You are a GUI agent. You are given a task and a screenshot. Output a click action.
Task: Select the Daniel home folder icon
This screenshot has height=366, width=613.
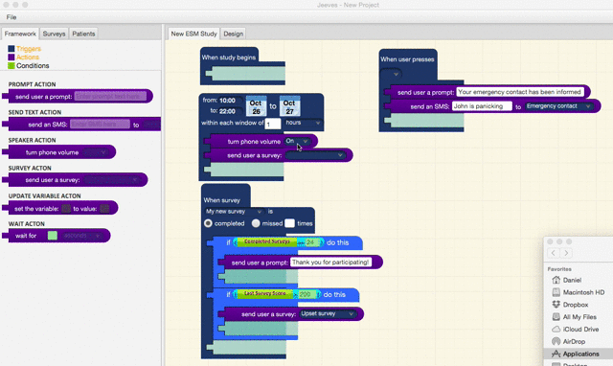point(556,280)
